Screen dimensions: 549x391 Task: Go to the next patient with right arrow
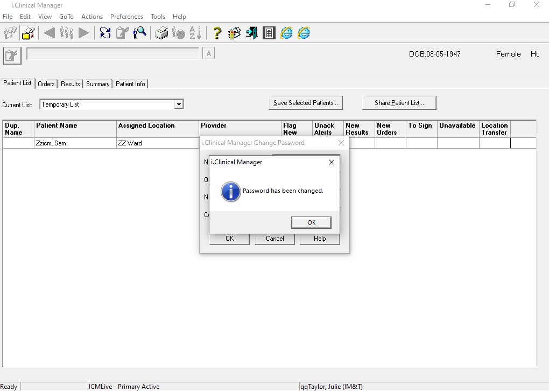(83, 33)
